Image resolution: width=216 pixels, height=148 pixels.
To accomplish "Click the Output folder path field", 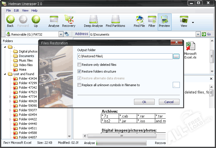I will click(x=125, y=56).
